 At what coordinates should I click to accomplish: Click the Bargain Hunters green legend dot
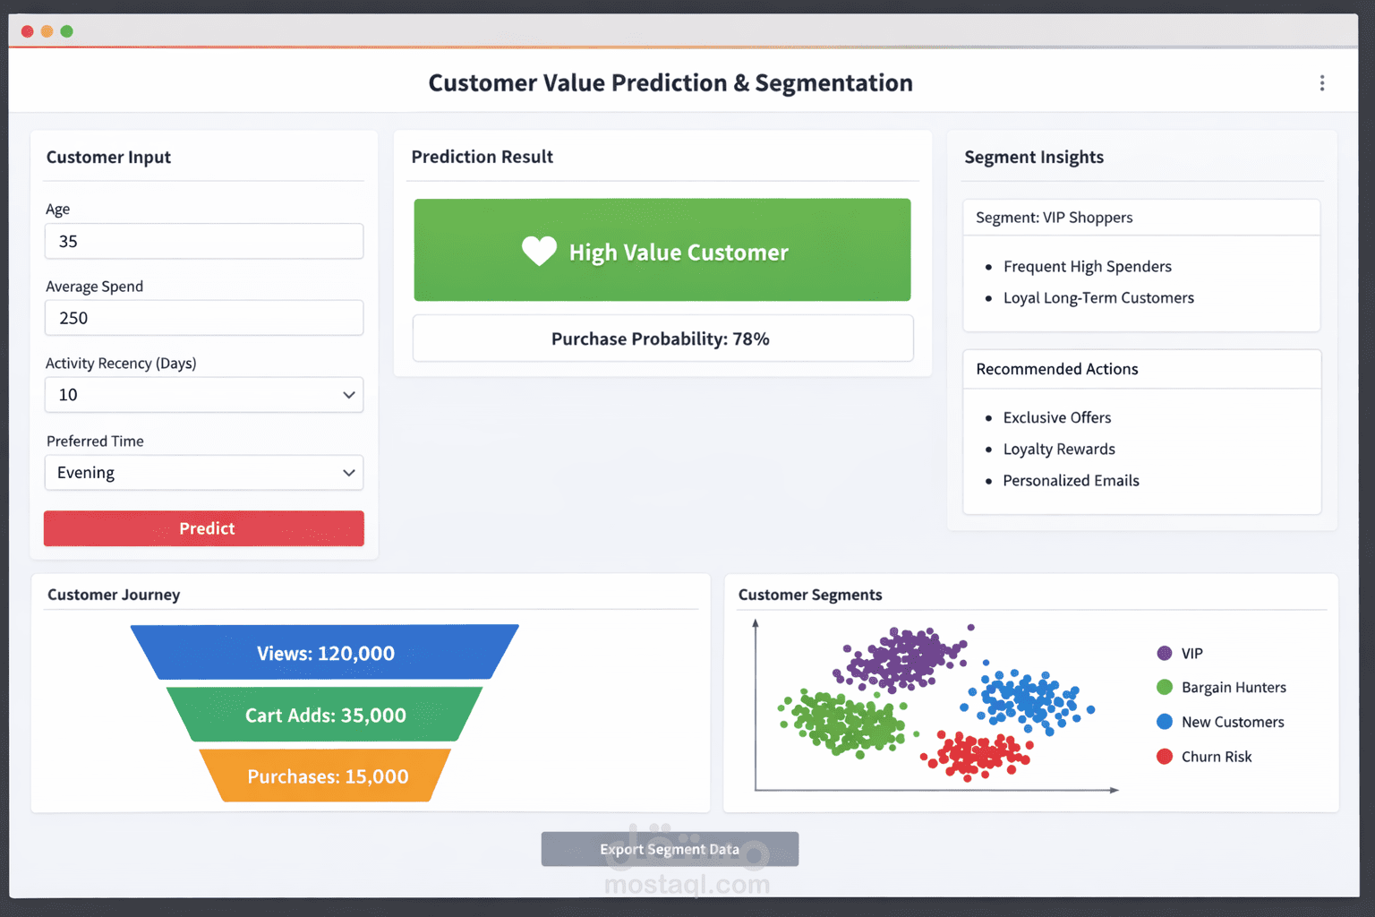coord(1165,687)
